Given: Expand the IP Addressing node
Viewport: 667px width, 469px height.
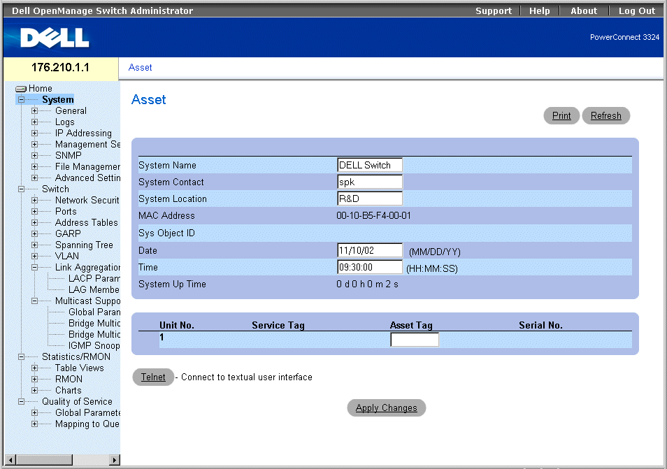Looking at the screenshot, I should tap(34, 133).
